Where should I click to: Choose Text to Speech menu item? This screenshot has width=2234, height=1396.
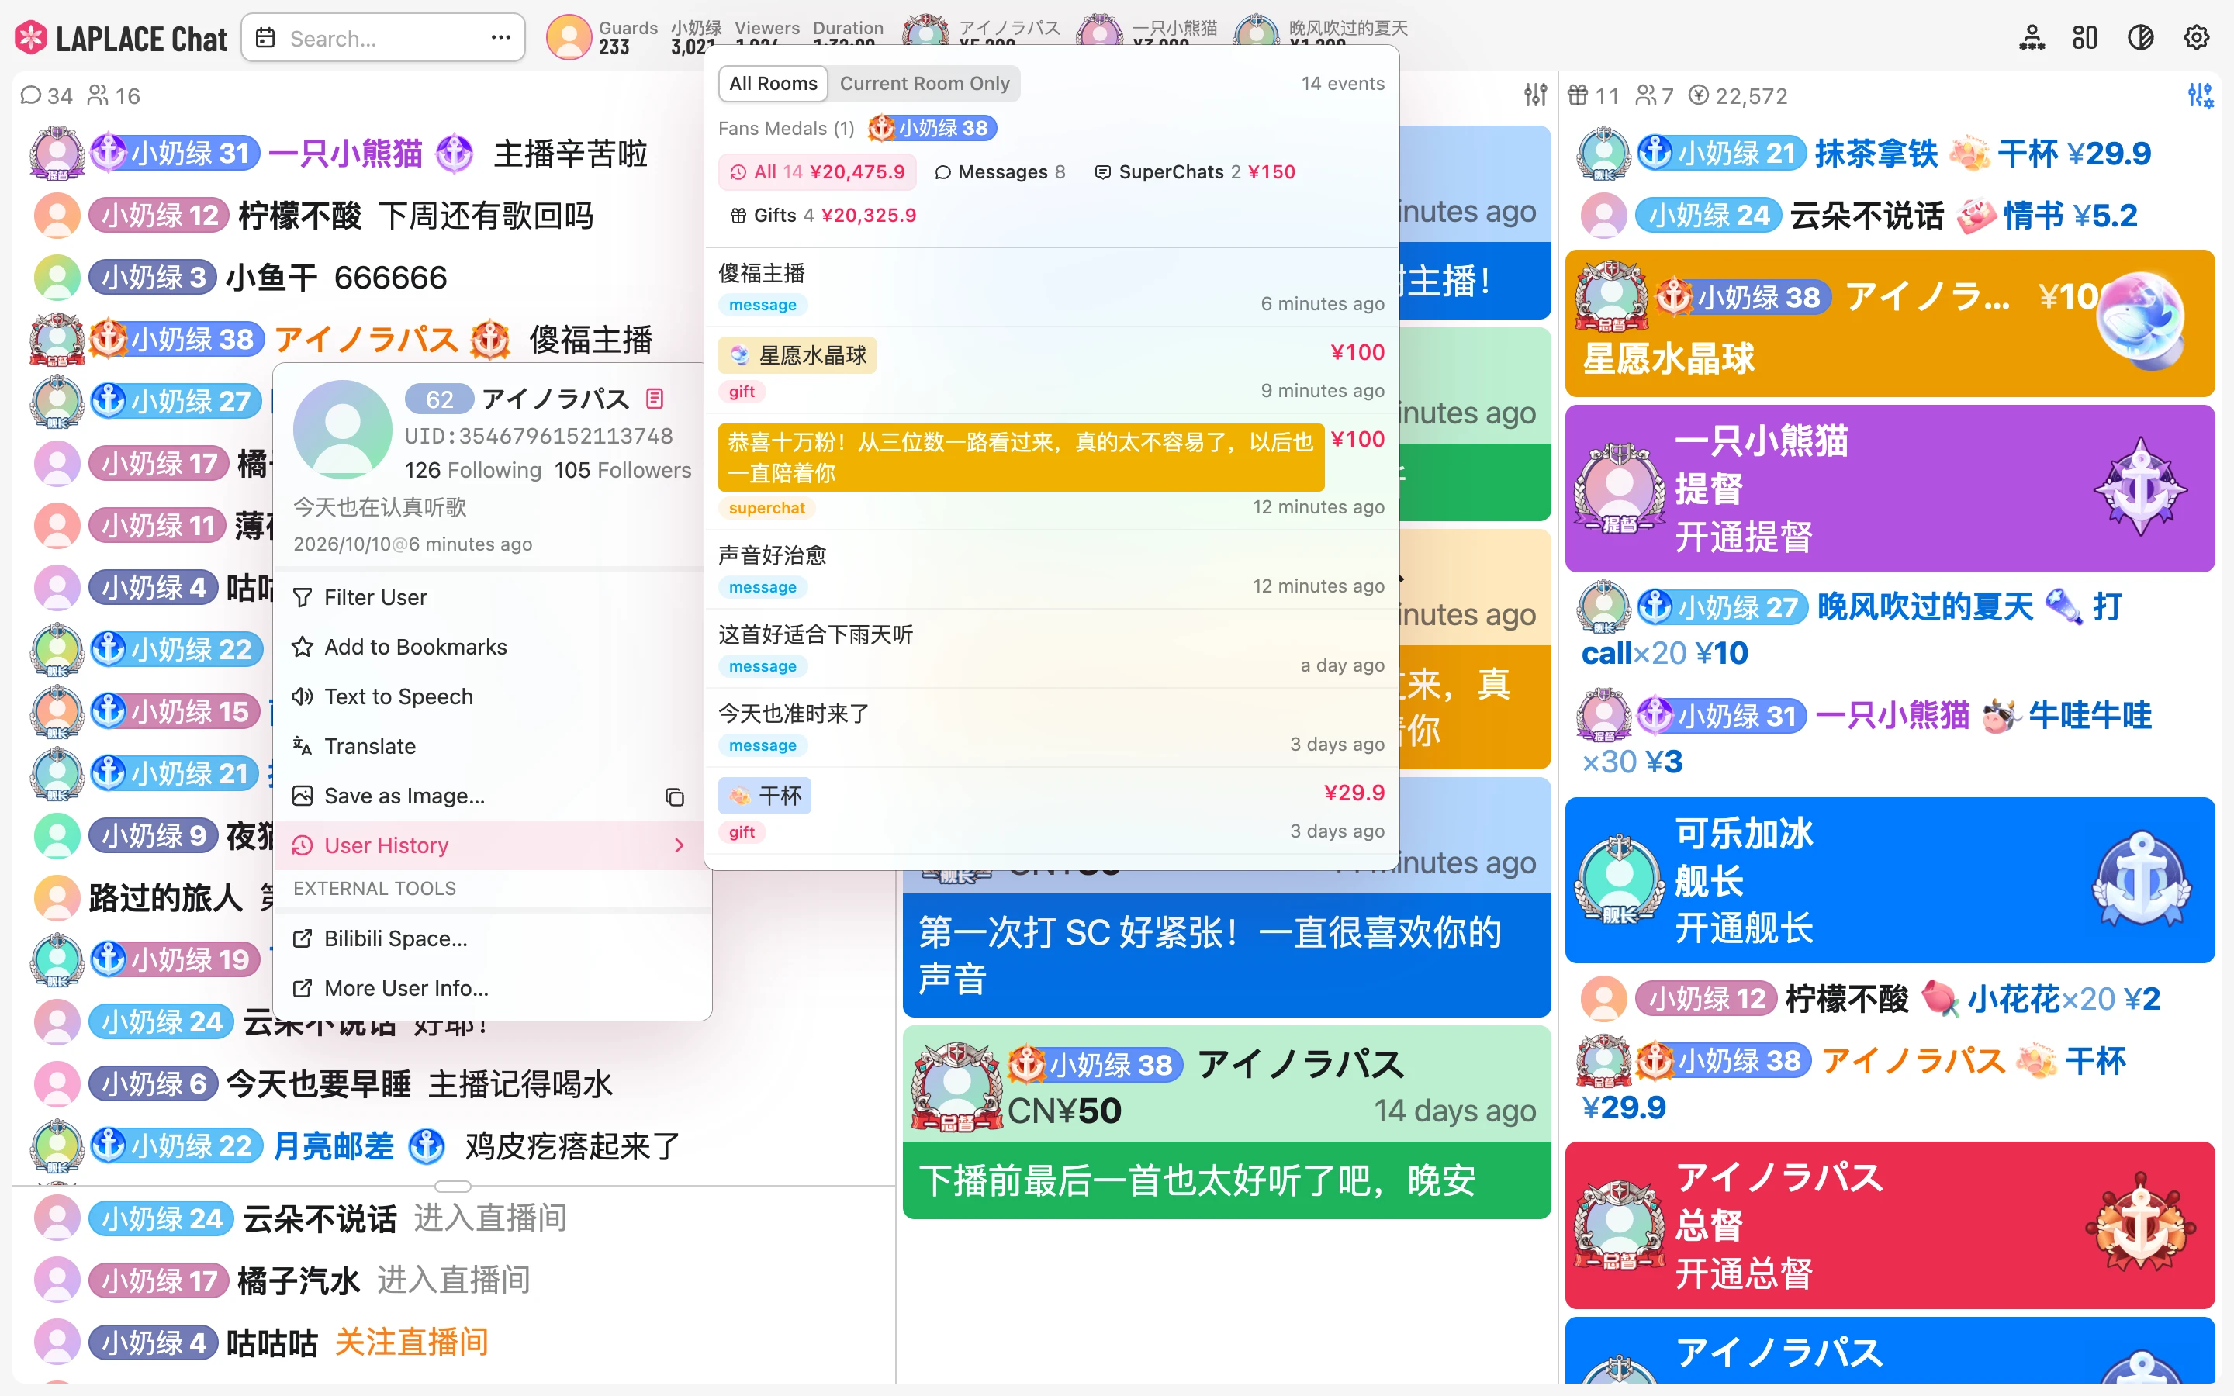click(x=492, y=696)
